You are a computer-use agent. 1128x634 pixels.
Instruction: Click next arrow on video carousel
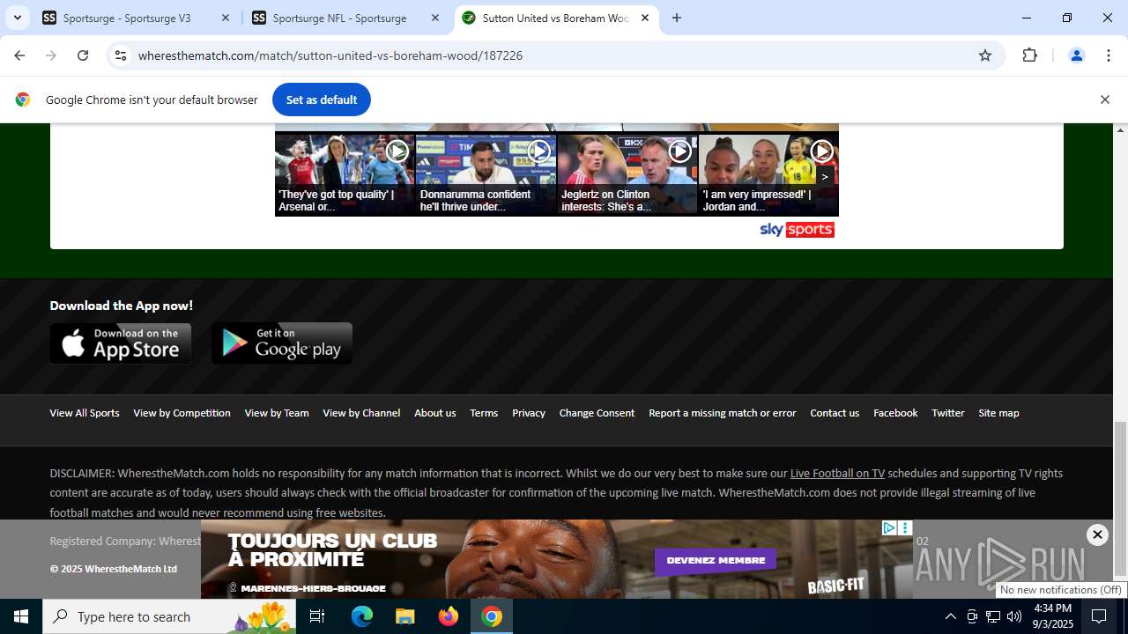pos(825,176)
